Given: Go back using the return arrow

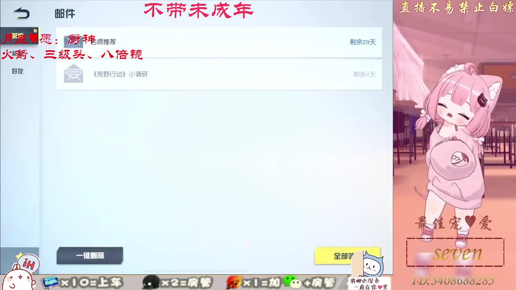Looking at the screenshot, I should tap(21, 14).
